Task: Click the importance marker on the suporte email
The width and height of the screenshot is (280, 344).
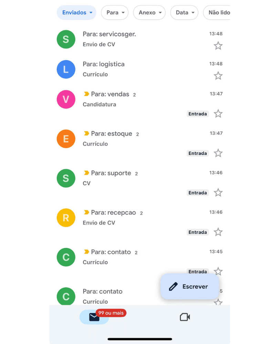Action: tap(86, 173)
